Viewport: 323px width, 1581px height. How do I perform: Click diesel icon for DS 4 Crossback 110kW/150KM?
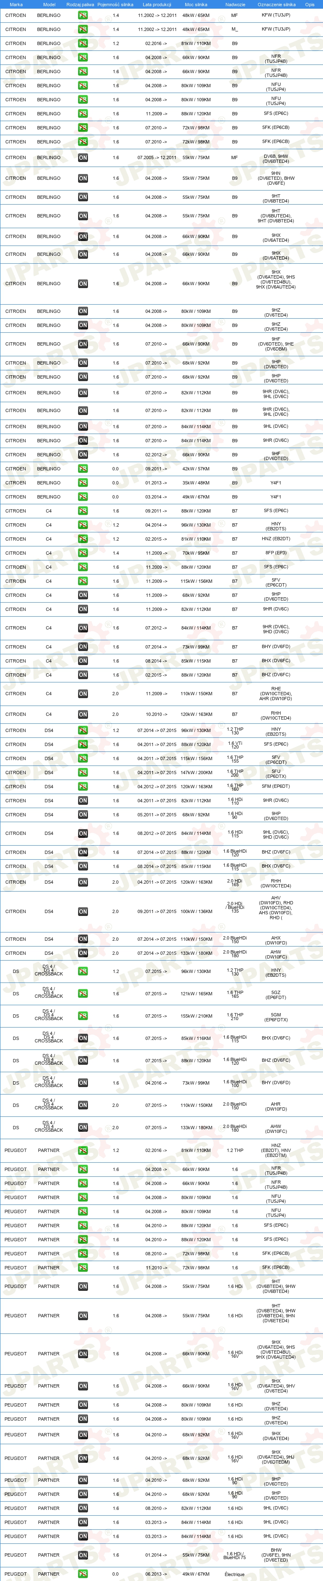click(x=83, y=1105)
